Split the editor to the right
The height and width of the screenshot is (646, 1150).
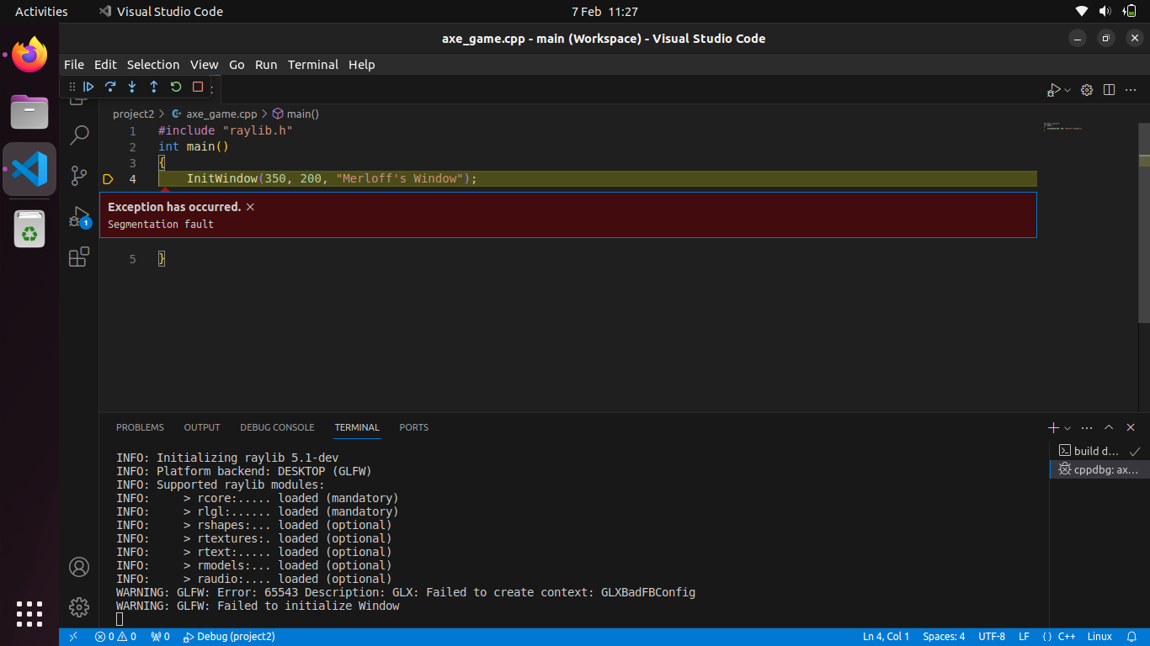(1110, 90)
